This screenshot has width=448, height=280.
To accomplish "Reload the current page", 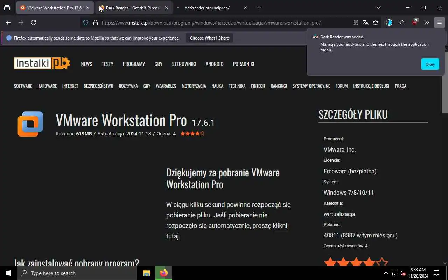I will [x=34, y=22].
